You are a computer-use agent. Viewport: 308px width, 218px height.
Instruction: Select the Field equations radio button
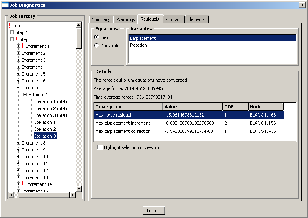tap(96, 37)
